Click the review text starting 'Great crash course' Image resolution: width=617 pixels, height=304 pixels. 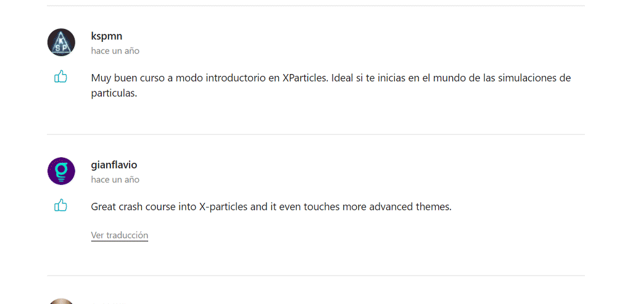(271, 207)
